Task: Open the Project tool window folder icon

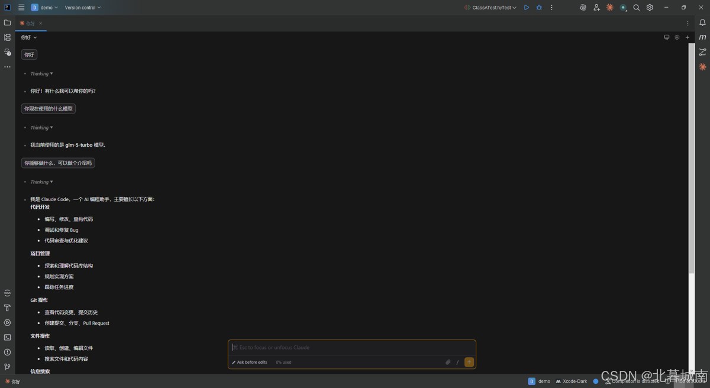Action: tap(7, 22)
